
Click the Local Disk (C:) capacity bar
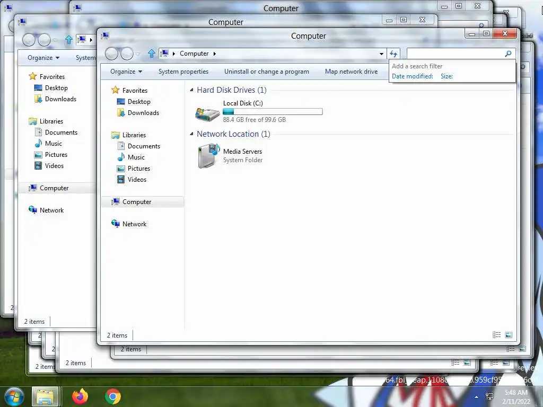[x=273, y=111]
